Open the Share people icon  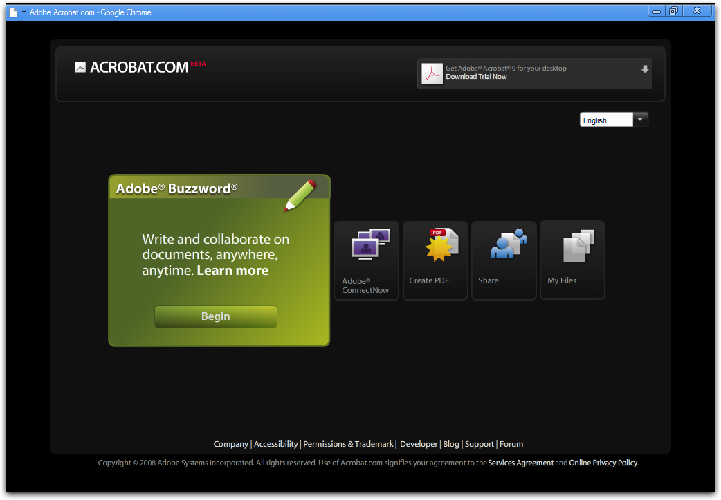[509, 243]
